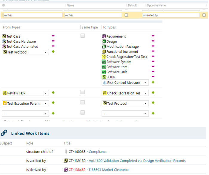
Task: Open the CT-138462 Market Clearance link
Action: [x=109, y=170]
